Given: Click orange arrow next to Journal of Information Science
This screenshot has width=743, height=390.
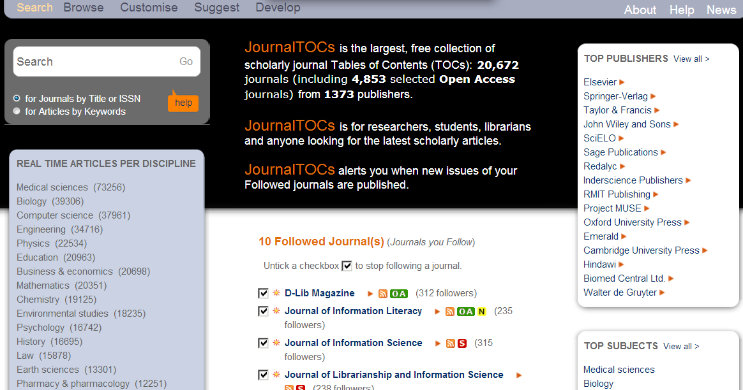Looking at the screenshot, I should [x=439, y=343].
